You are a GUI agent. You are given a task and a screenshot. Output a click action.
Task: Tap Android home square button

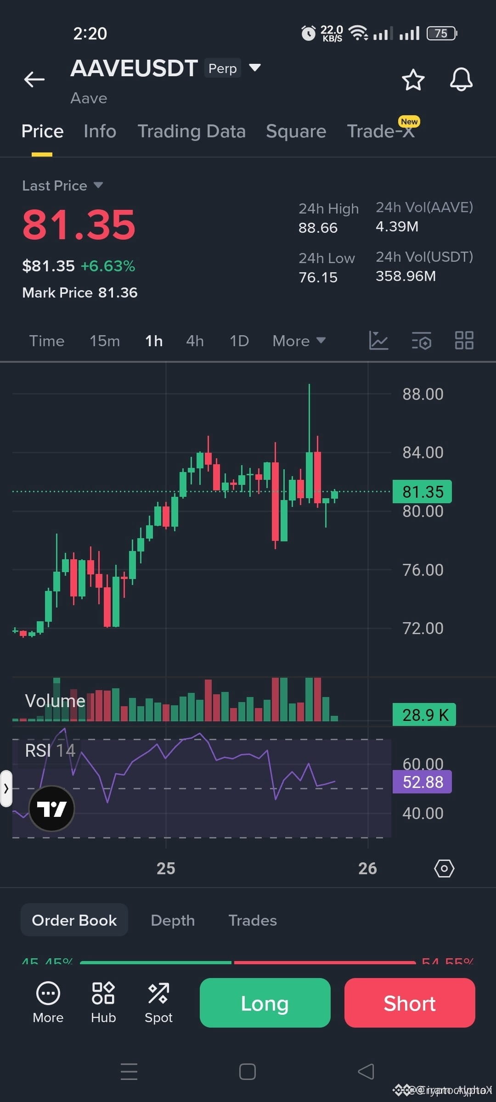(x=248, y=1071)
